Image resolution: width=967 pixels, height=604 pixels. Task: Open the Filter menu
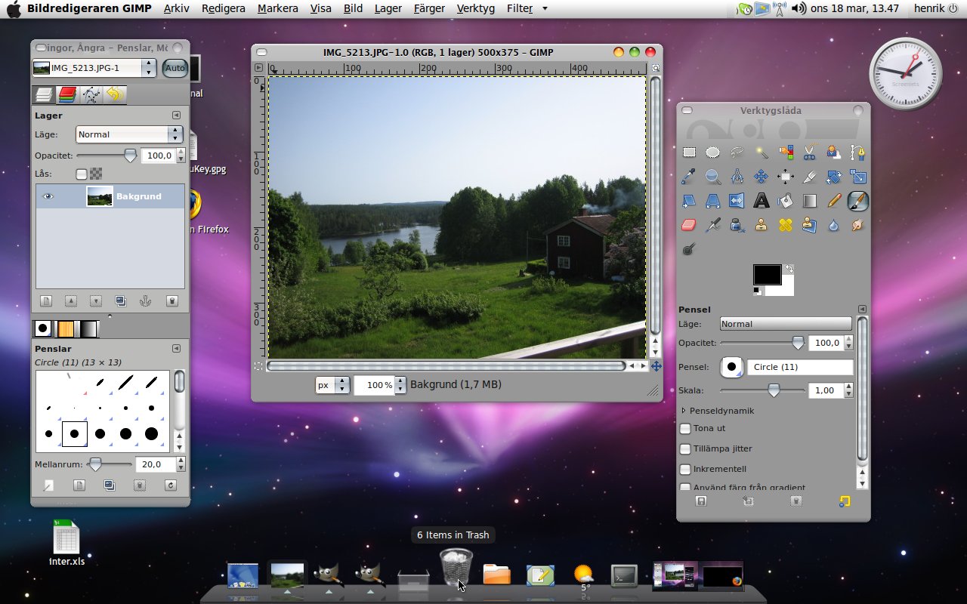pyautogui.click(x=519, y=8)
